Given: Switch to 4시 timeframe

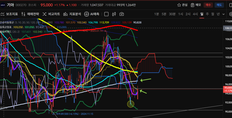Looking at the screenshot, I should coord(195,14).
